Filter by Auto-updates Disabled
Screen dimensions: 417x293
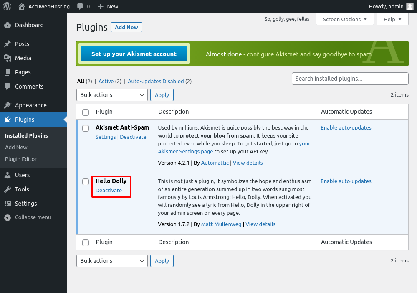click(156, 81)
